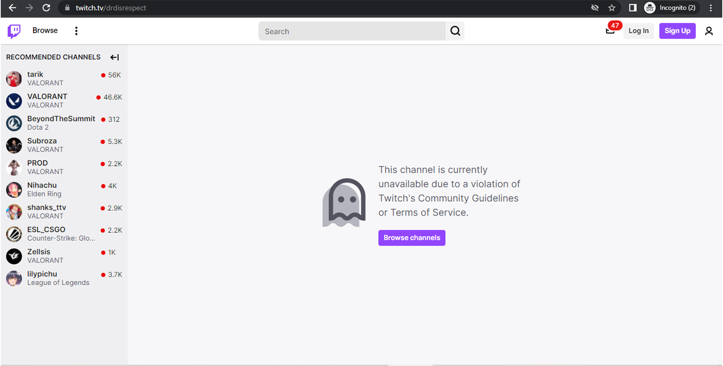Click the Log In button

[639, 31]
